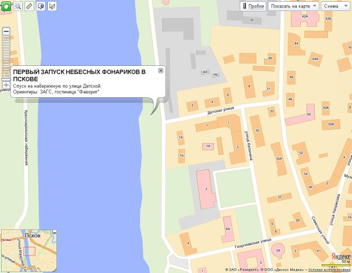Click building number 50А
Screen dimensions: 352x273
click(326, 108)
